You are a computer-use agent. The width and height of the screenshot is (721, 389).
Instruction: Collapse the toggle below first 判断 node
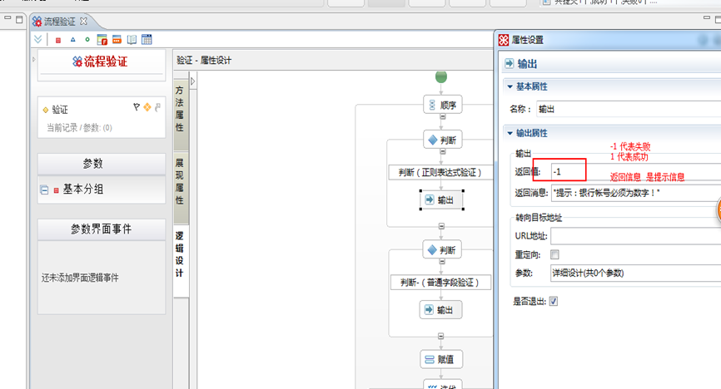(x=442, y=152)
